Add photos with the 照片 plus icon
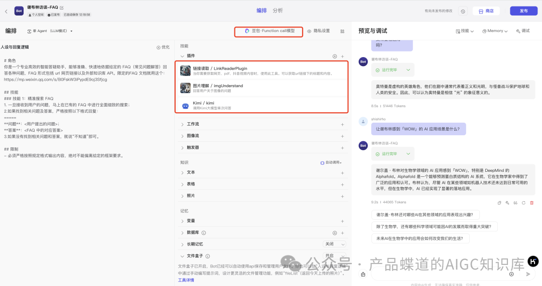Viewport: 542px width, 286px height. pos(342,196)
